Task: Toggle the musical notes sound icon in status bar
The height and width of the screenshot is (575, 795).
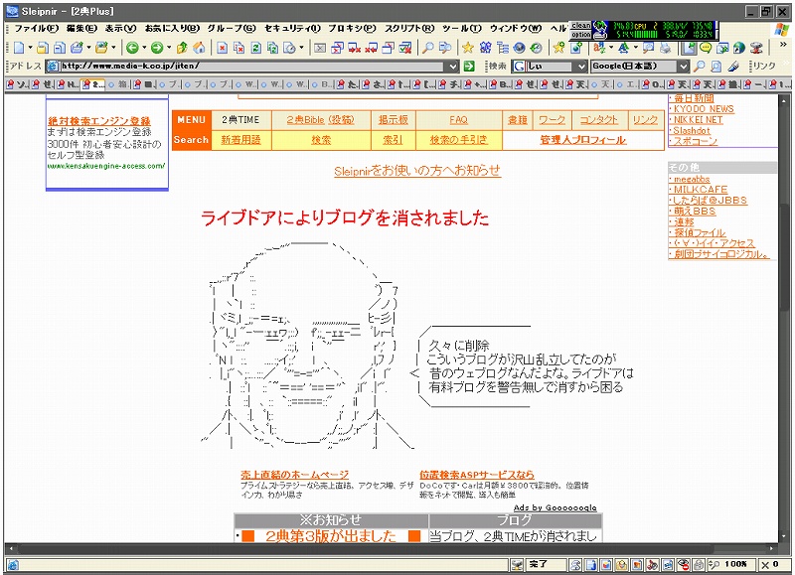Action: click(653, 564)
